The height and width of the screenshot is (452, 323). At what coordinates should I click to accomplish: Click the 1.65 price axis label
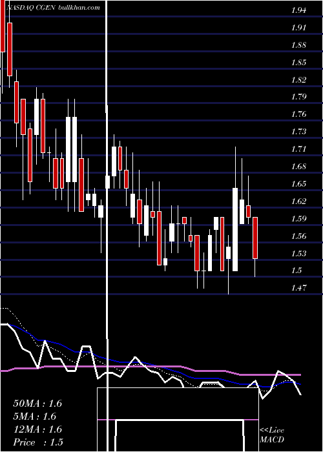298,183
